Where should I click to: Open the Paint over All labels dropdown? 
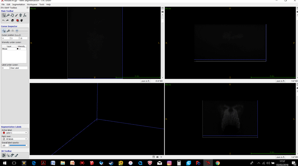(x=15, y=139)
